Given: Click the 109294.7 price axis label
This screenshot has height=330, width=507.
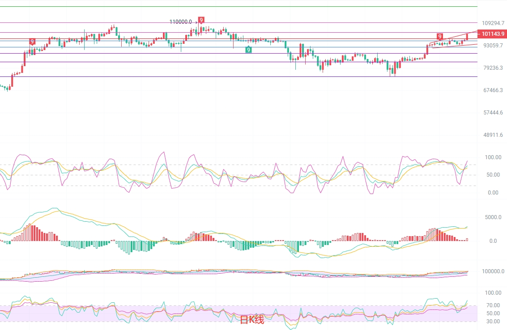Looking at the screenshot, I should tap(493, 23).
